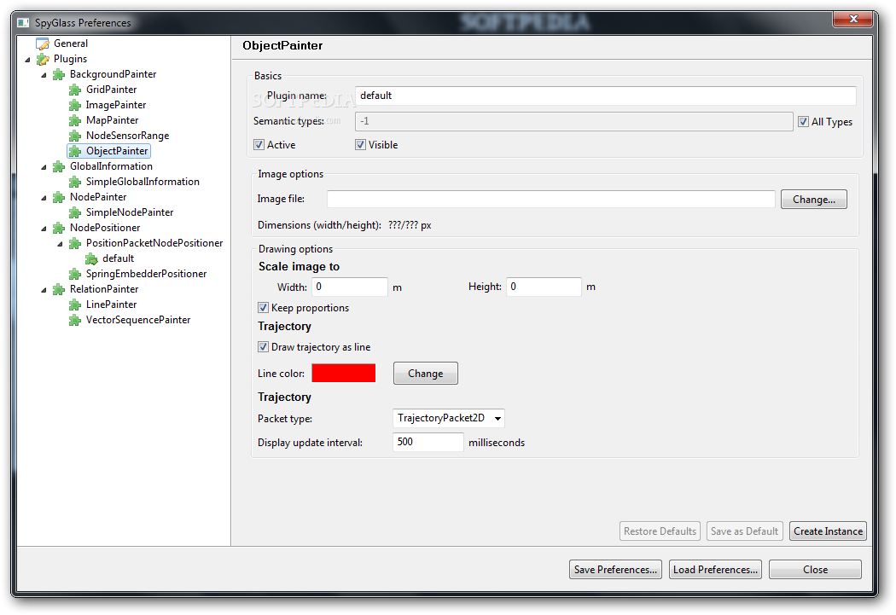The height and width of the screenshot is (615, 896).
Task: Click the Plugin name input field
Action: click(606, 96)
